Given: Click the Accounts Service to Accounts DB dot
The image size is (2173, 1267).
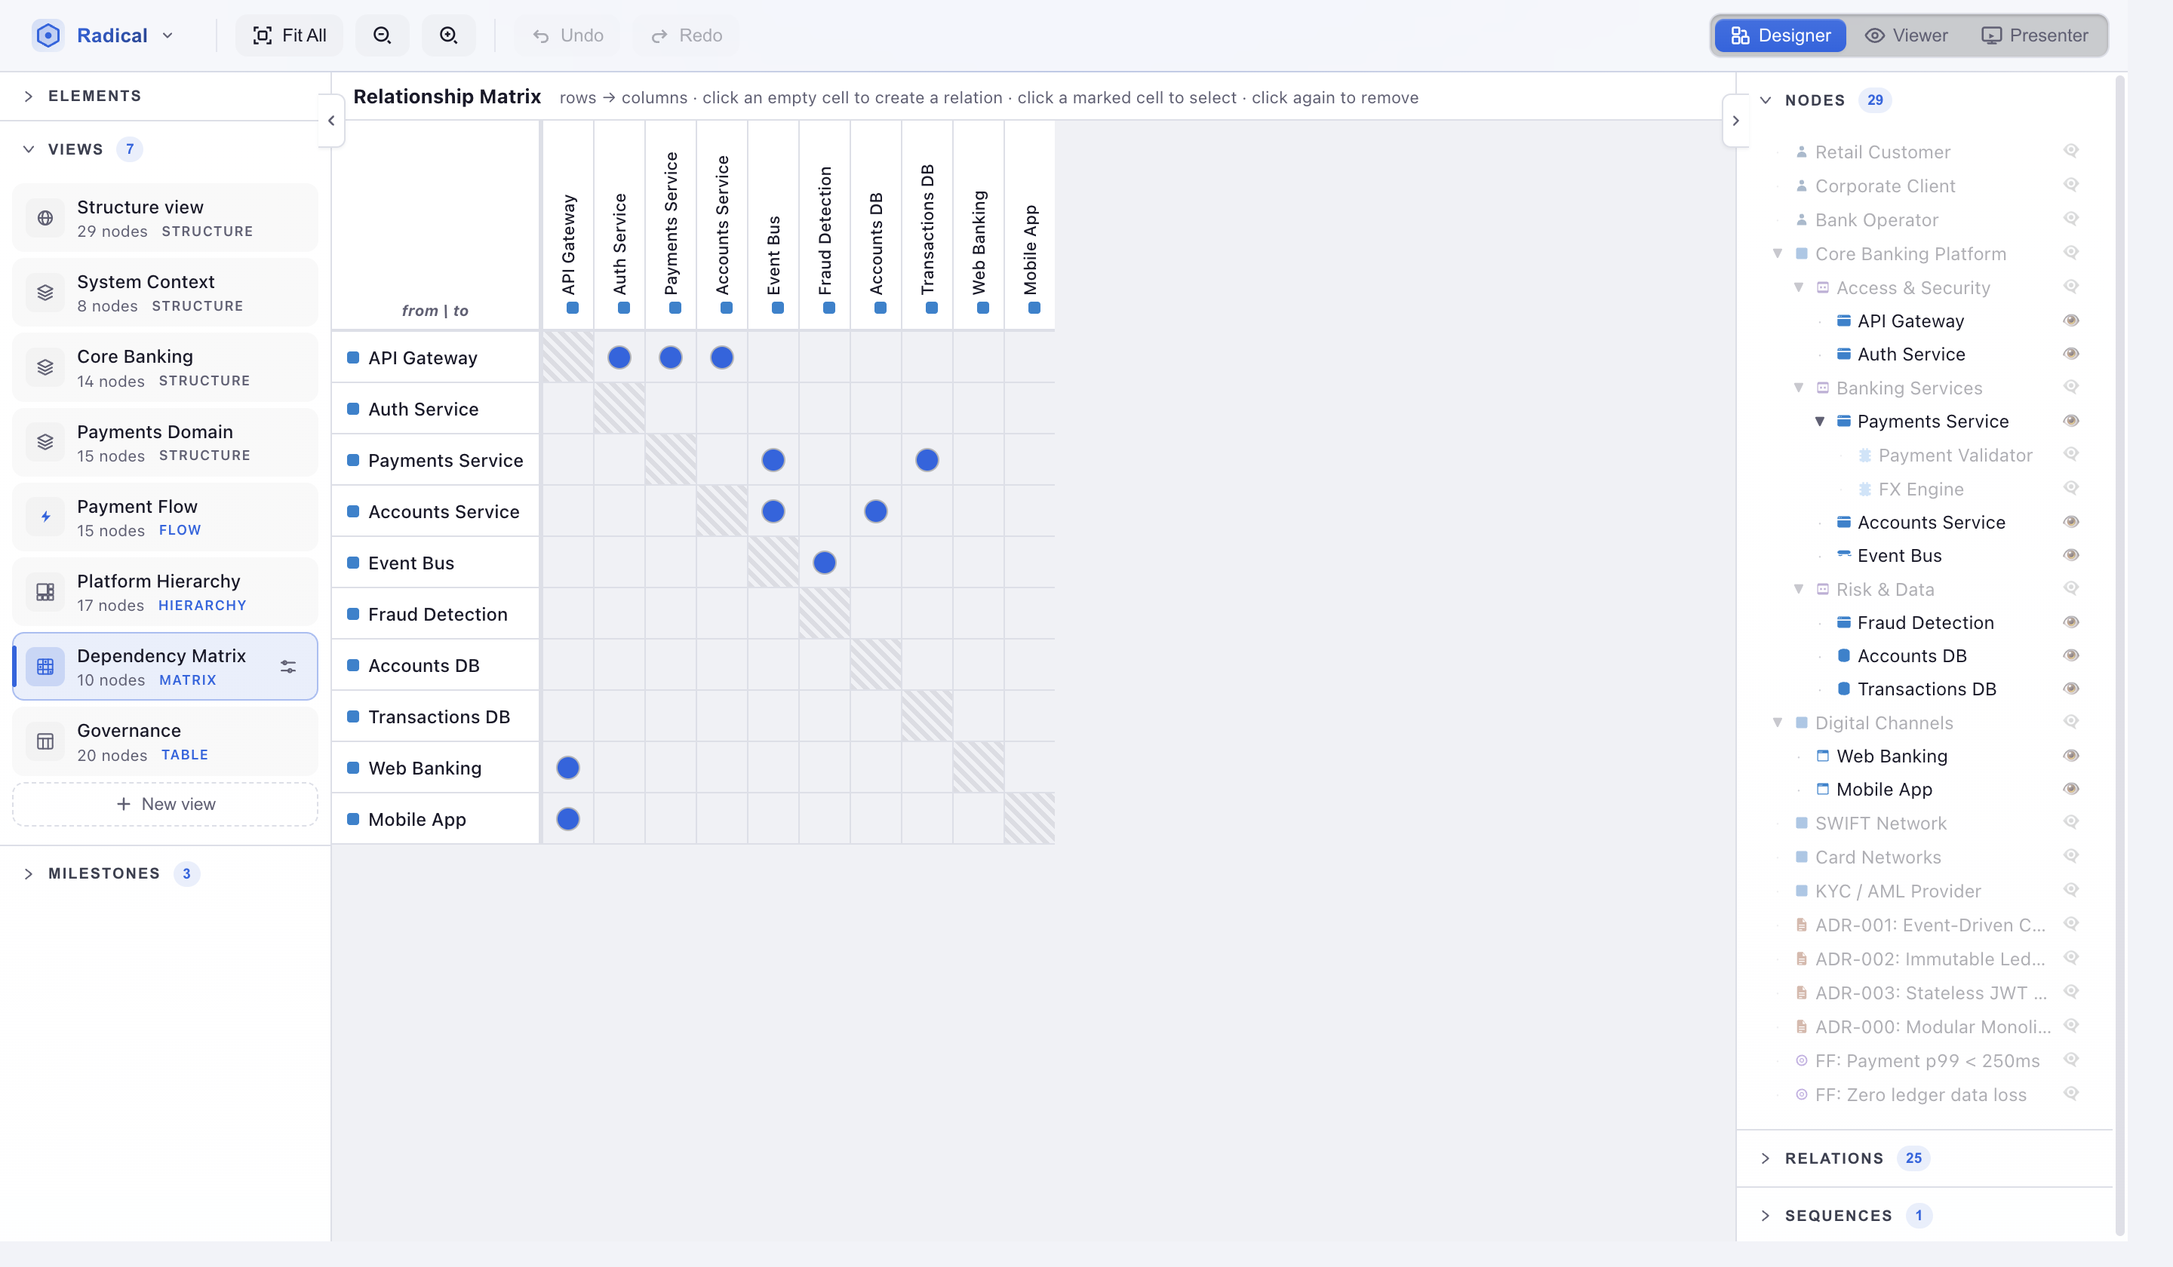Looking at the screenshot, I should click(x=875, y=511).
